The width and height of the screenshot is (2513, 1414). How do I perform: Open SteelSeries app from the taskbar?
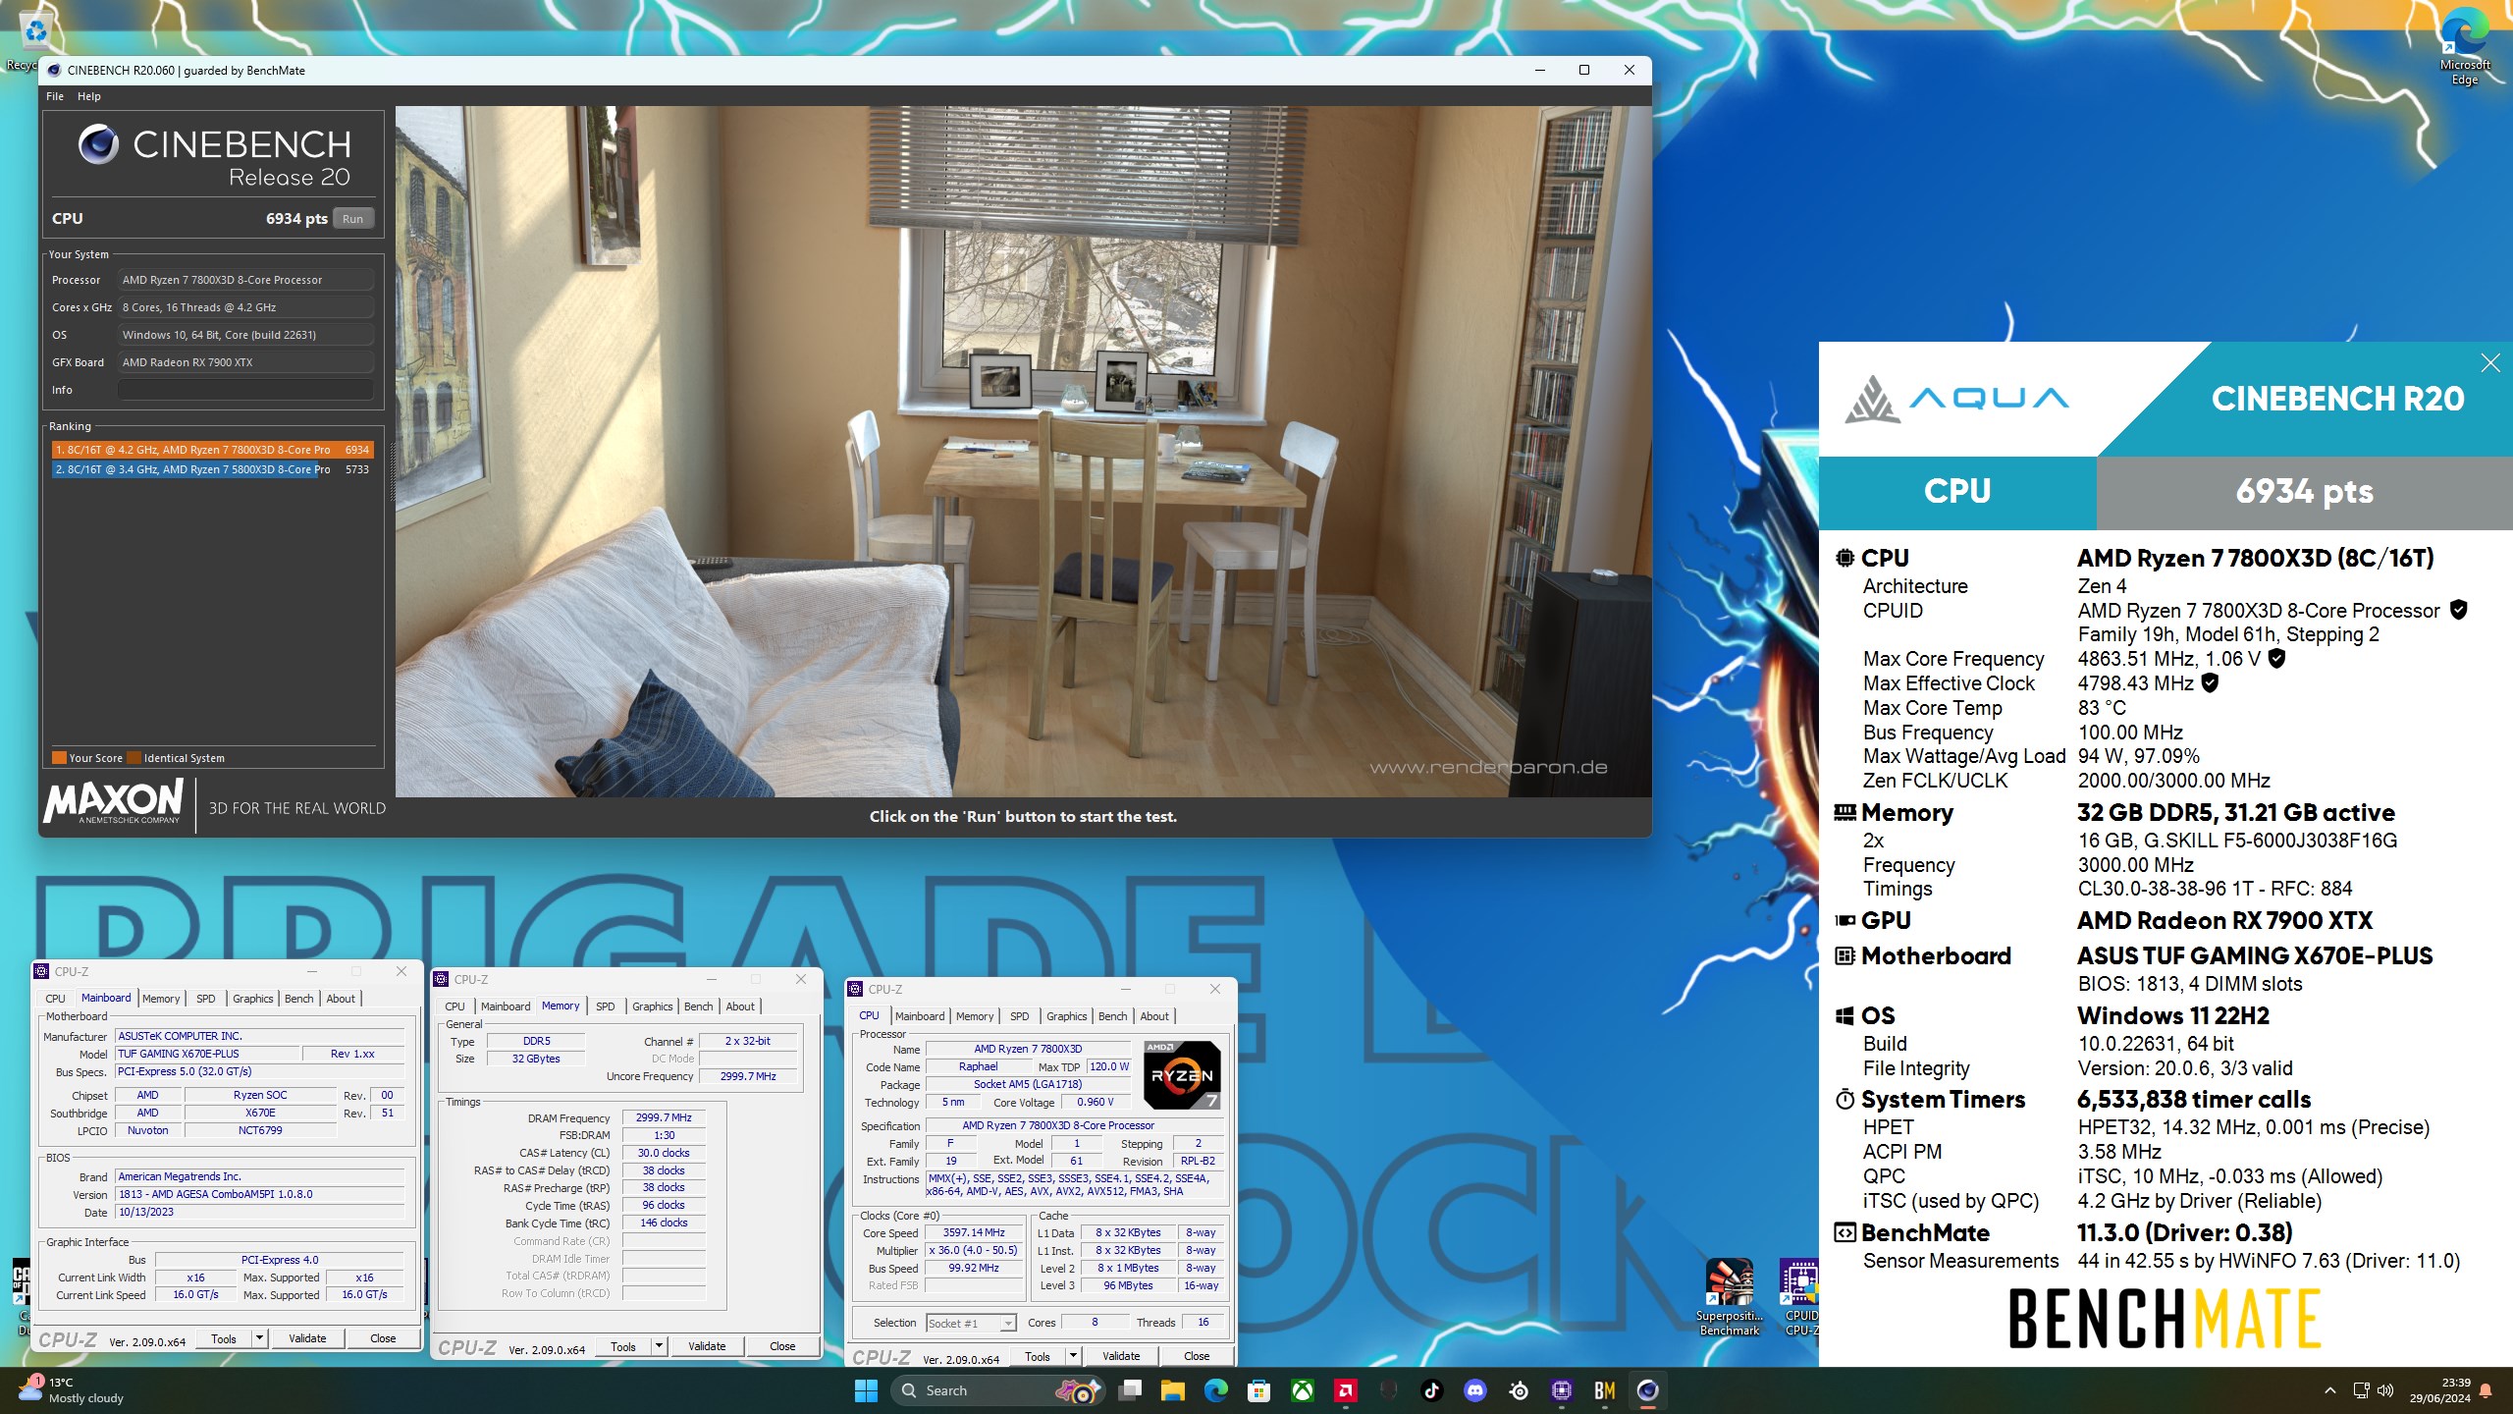(x=1519, y=1390)
